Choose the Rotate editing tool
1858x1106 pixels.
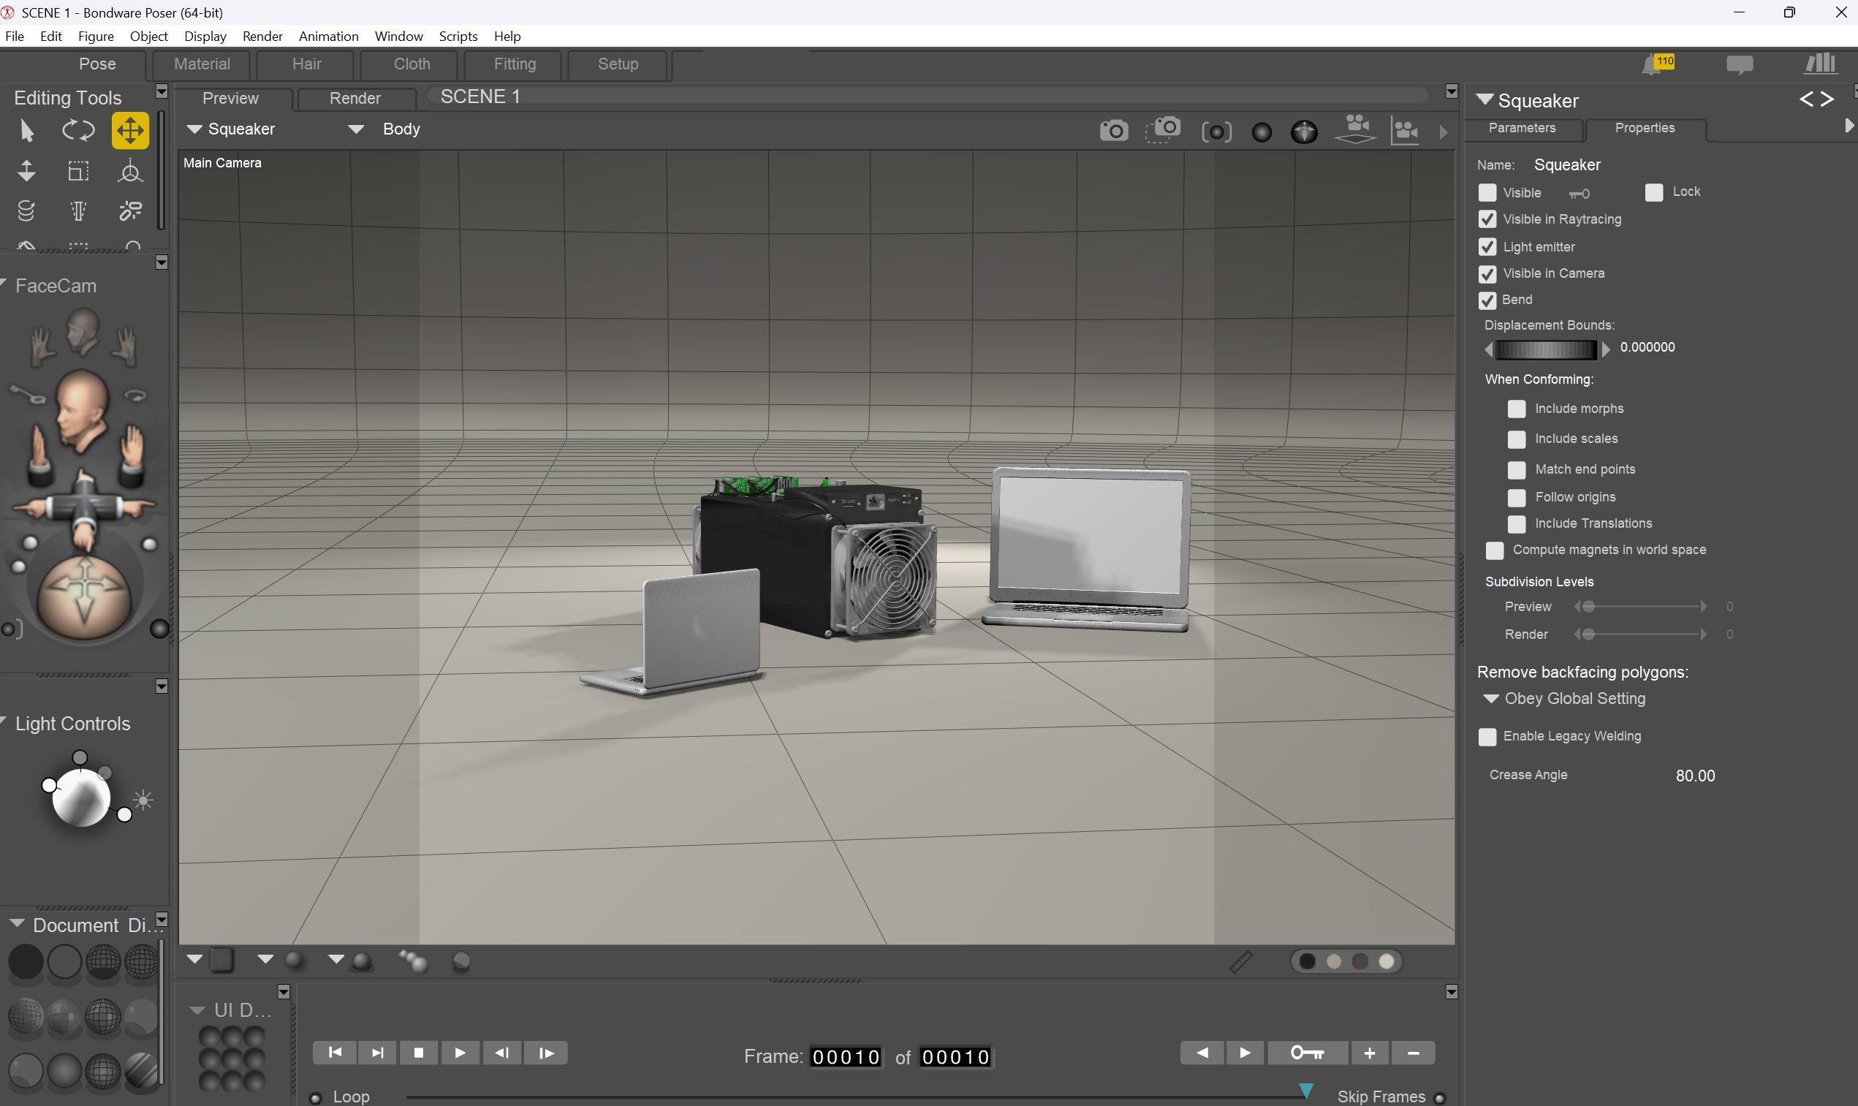pos(78,131)
